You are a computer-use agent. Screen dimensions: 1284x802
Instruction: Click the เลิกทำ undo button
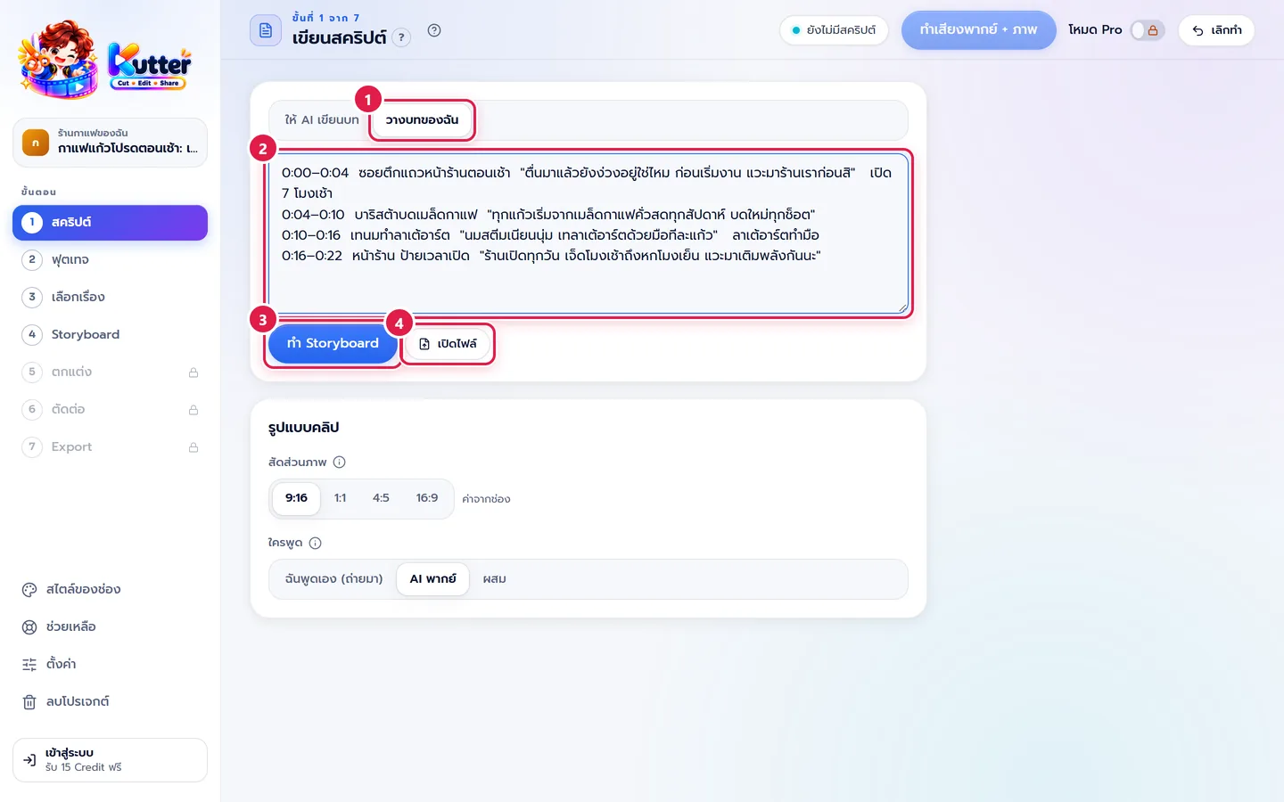coord(1216,30)
